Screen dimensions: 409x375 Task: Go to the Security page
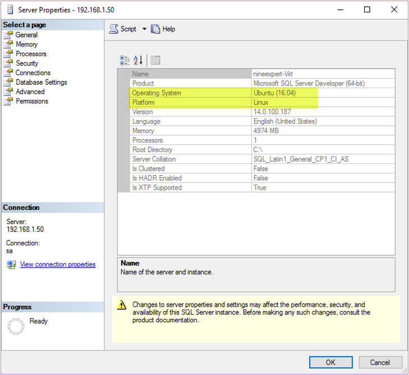click(27, 63)
